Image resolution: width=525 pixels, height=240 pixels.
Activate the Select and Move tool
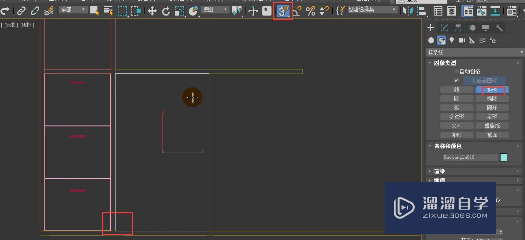152,11
